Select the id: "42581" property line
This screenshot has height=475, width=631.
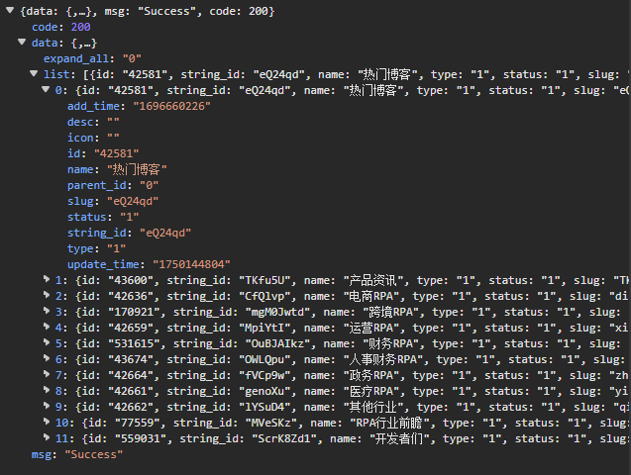coord(103,153)
